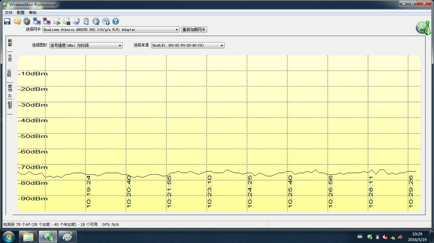The image size is (434, 243).
Task: Open help via blue question mark icon
Action: click(115, 21)
